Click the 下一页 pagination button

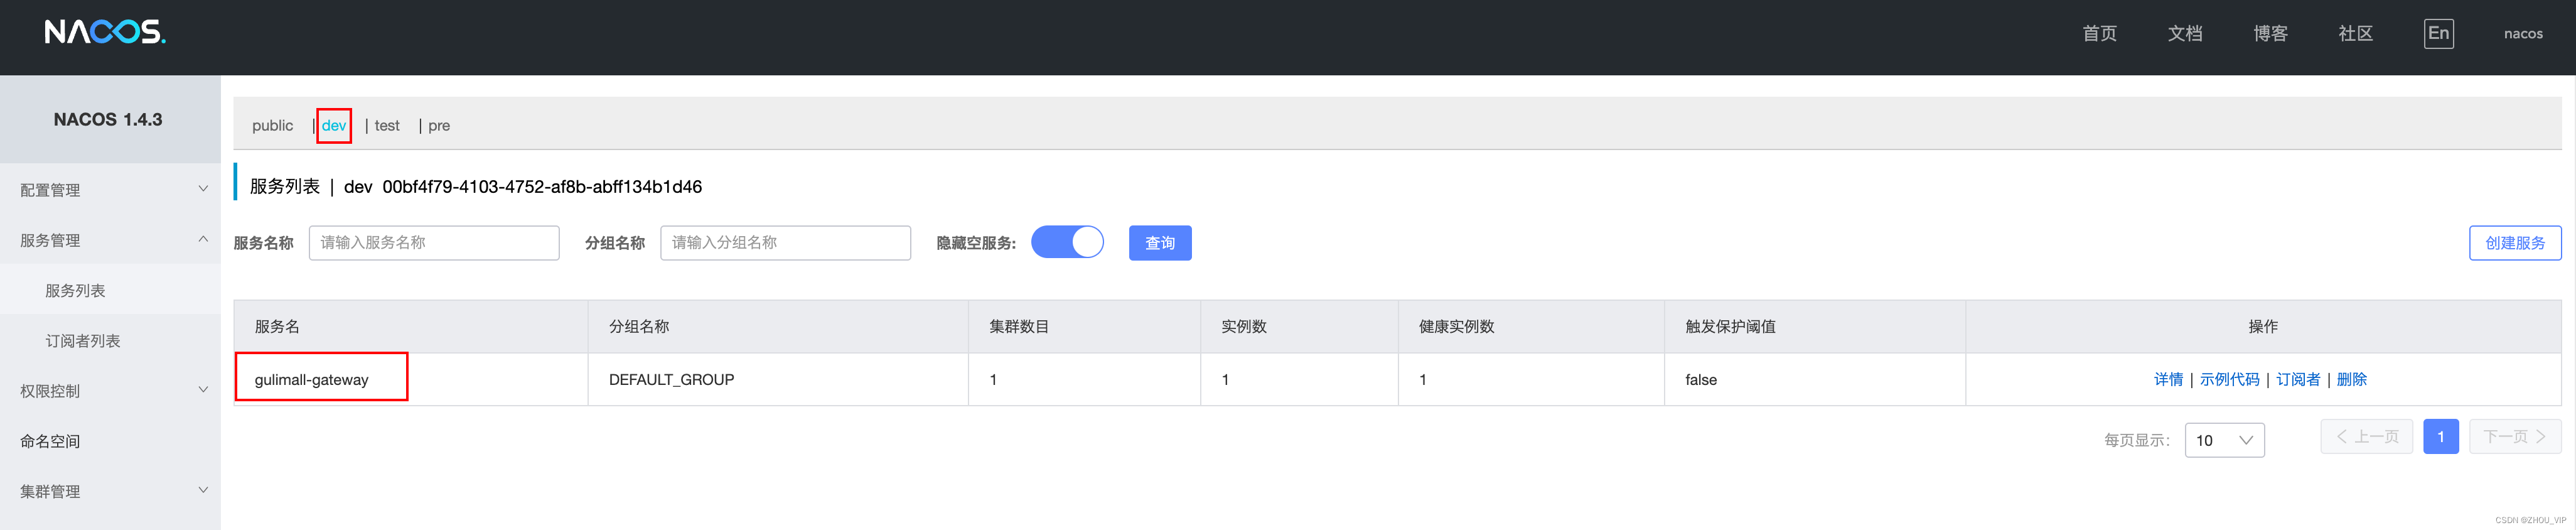tap(2514, 436)
